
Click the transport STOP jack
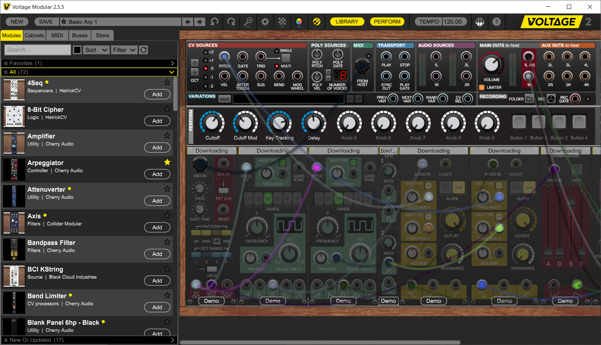click(x=404, y=56)
